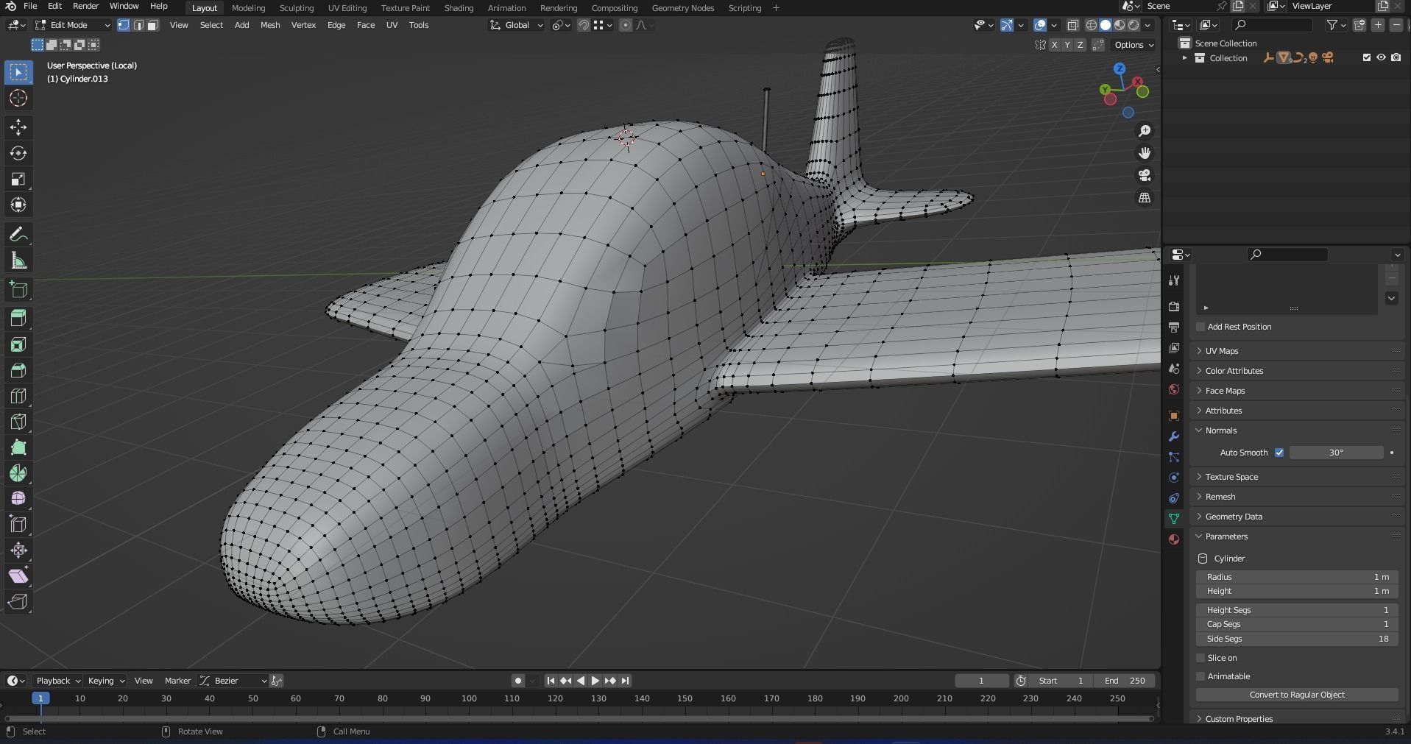This screenshot has width=1411, height=744.
Task: Select the Rip Region tool
Action: coord(18,601)
